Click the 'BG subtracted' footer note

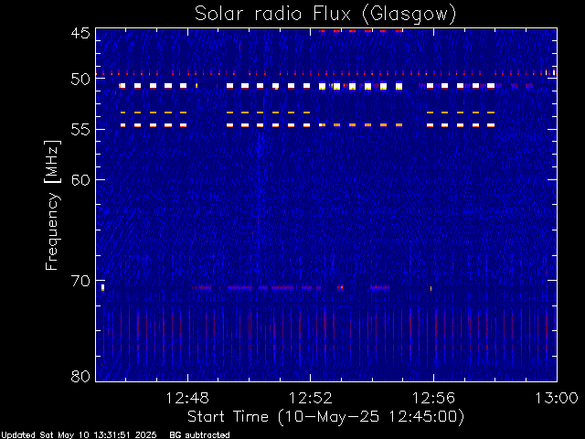(199, 435)
